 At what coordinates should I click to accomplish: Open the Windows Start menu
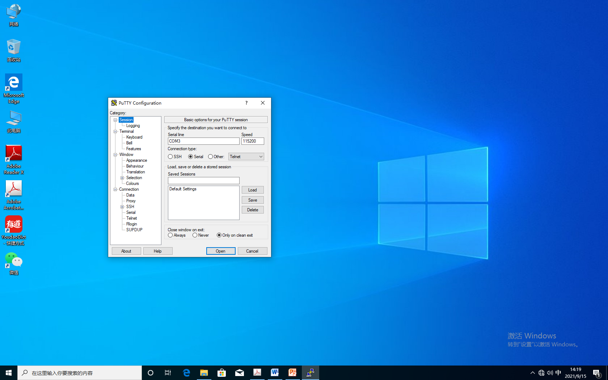point(9,373)
